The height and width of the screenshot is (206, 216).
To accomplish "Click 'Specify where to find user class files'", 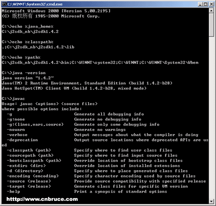I will [x=123, y=150].
